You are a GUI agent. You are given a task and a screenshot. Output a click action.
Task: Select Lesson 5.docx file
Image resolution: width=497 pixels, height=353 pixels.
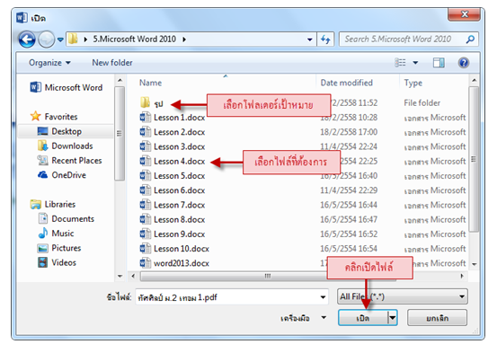[173, 175]
